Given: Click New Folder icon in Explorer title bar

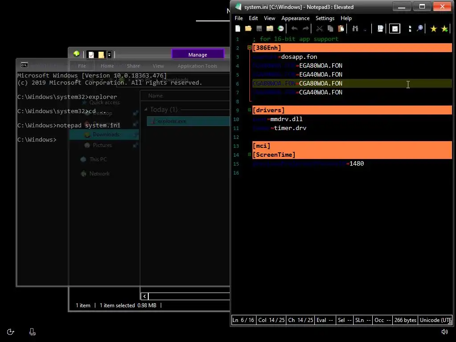Looking at the screenshot, I should (101, 54).
